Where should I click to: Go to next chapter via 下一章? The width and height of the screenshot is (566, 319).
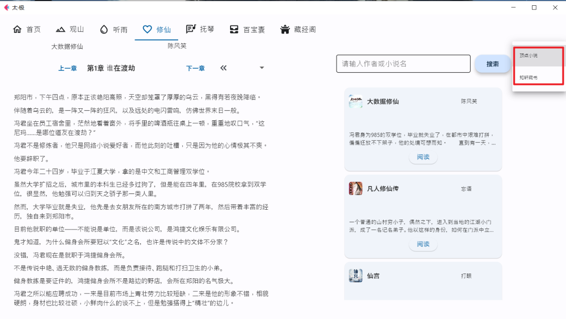point(195,69)
